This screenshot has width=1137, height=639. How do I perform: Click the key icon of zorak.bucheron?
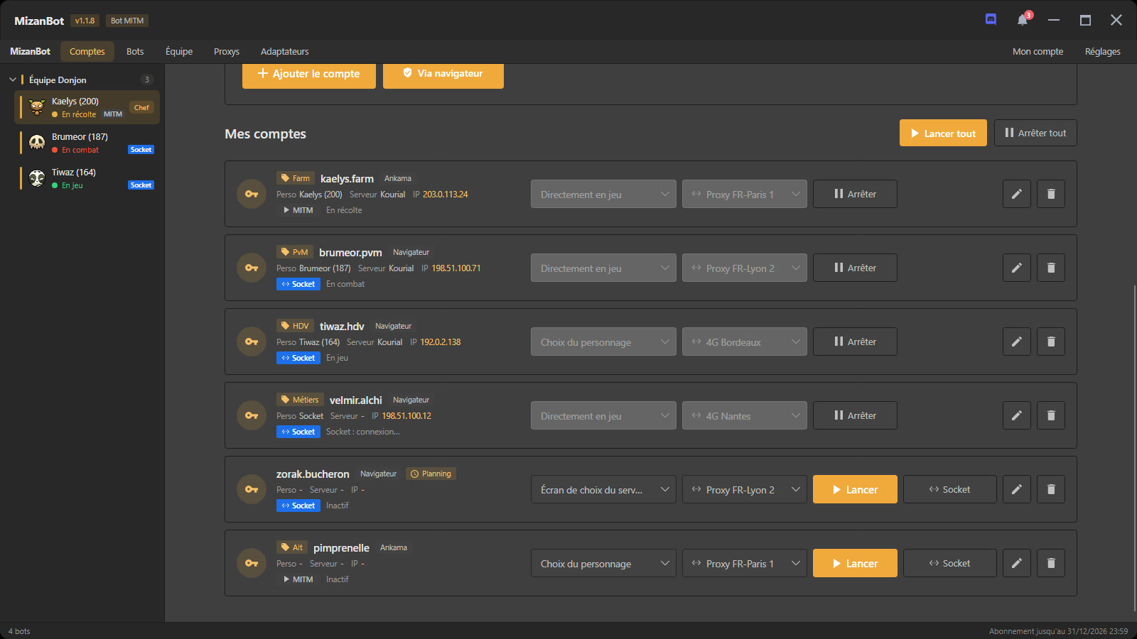[x=252, y=489]
